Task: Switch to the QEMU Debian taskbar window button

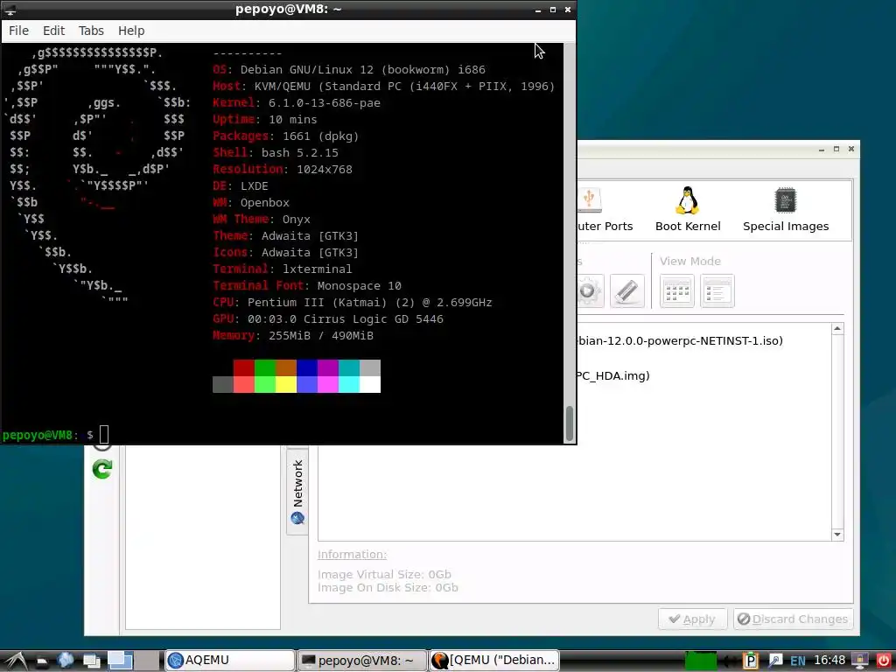Action: pos(493,660)
